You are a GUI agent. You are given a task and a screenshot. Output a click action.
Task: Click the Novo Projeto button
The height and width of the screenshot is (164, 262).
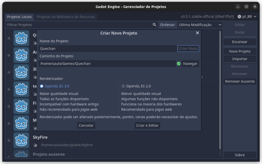[240, 51]
